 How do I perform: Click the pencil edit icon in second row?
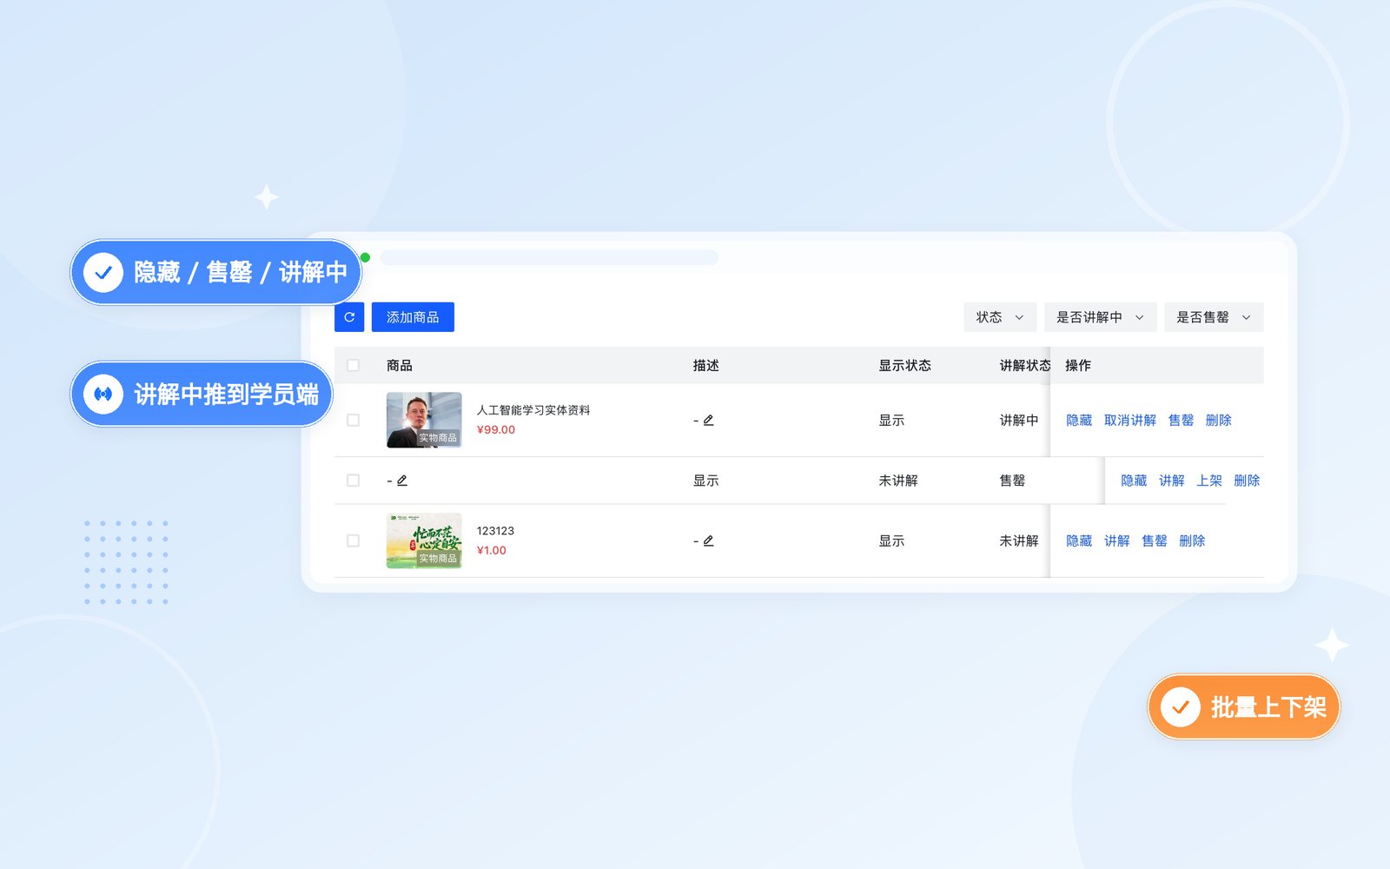(x=402, y=480)
